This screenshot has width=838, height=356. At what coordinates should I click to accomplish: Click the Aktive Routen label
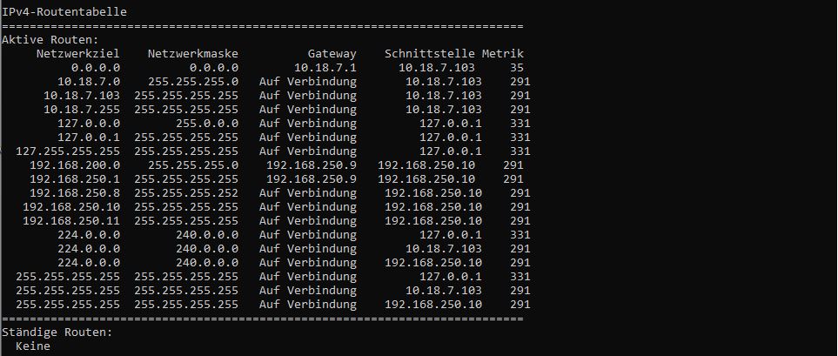click(x=50, y=40)
